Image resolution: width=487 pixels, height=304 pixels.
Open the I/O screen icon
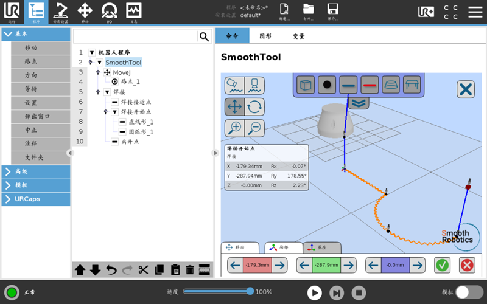pos(110,12)
